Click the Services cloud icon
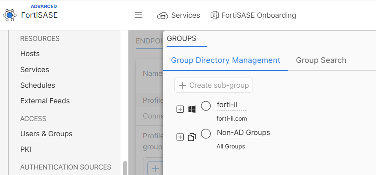376x175 pixels. pos(162,16)
